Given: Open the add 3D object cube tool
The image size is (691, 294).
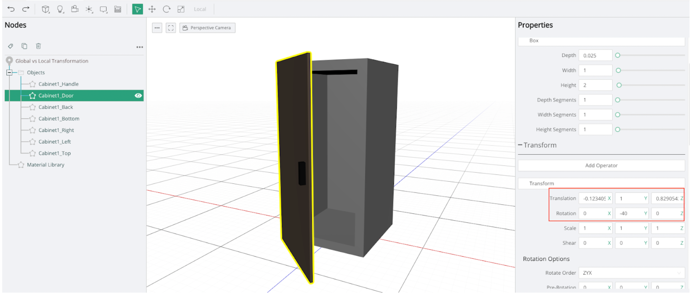Looking at the screenshot, I should (x=45, y=9).
